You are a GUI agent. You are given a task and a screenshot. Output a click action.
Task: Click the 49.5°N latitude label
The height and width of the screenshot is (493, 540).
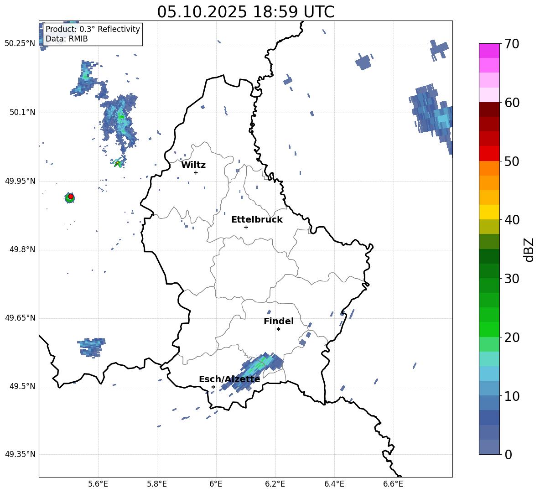(x=22, y=386)
